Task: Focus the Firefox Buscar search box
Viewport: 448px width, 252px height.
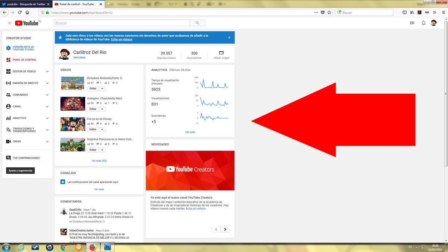Action: (x=364, y=12)
